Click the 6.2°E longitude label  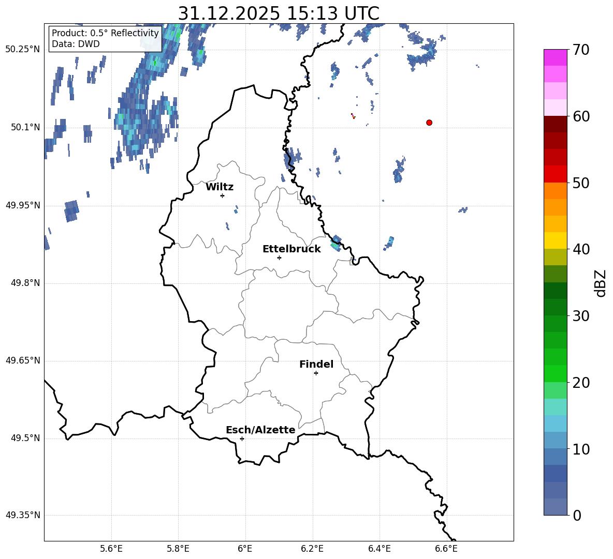coord(312,549)
